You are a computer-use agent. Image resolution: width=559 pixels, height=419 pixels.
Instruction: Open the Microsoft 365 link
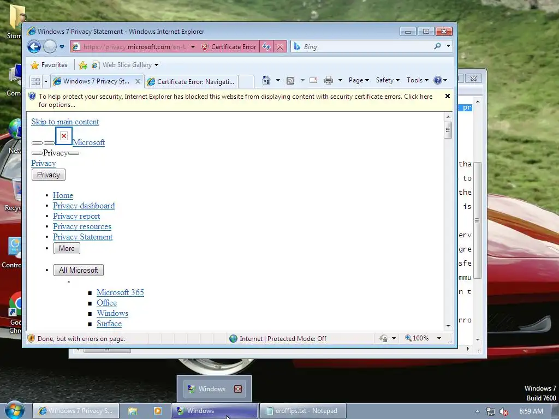tap(120, 292)
